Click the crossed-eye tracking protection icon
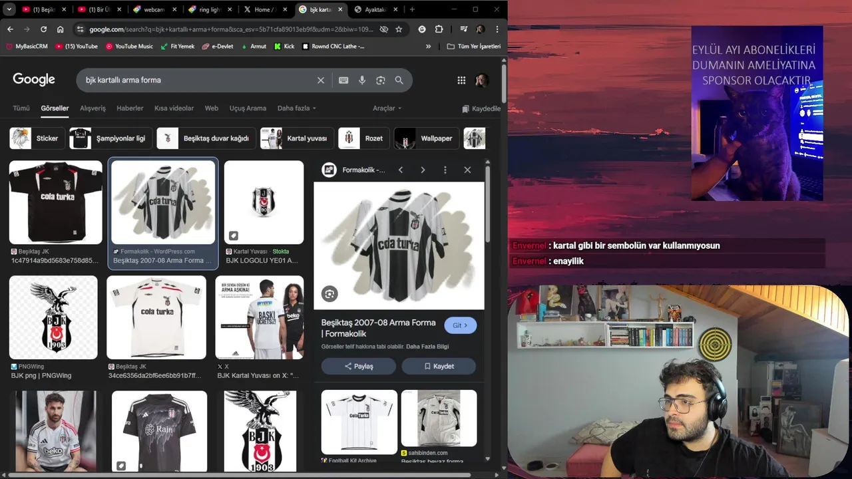The image size is (852, 479). pyautogui.click(x=384, y=29)
